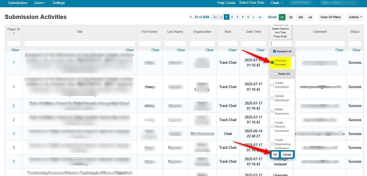Open the Help Center link
The image size is (367, 176).
point(226,3)
